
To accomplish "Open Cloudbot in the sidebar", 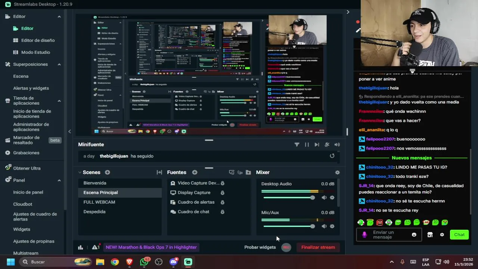I will point(23,204).
